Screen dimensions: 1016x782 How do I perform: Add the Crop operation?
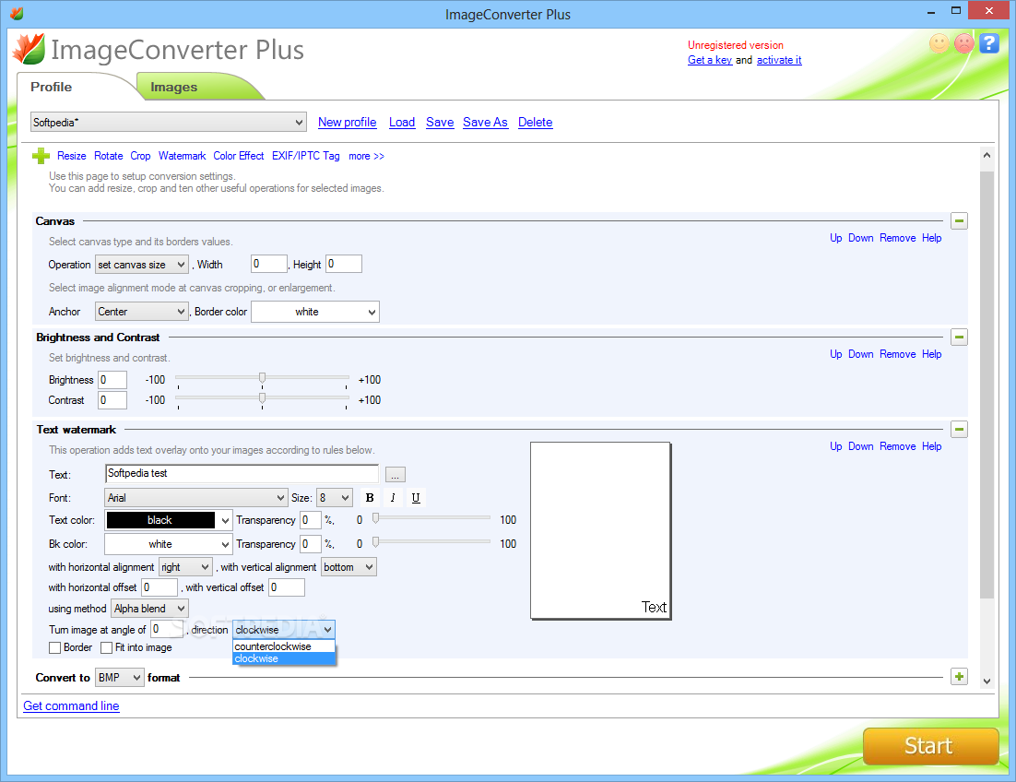(x=140, y=156)
